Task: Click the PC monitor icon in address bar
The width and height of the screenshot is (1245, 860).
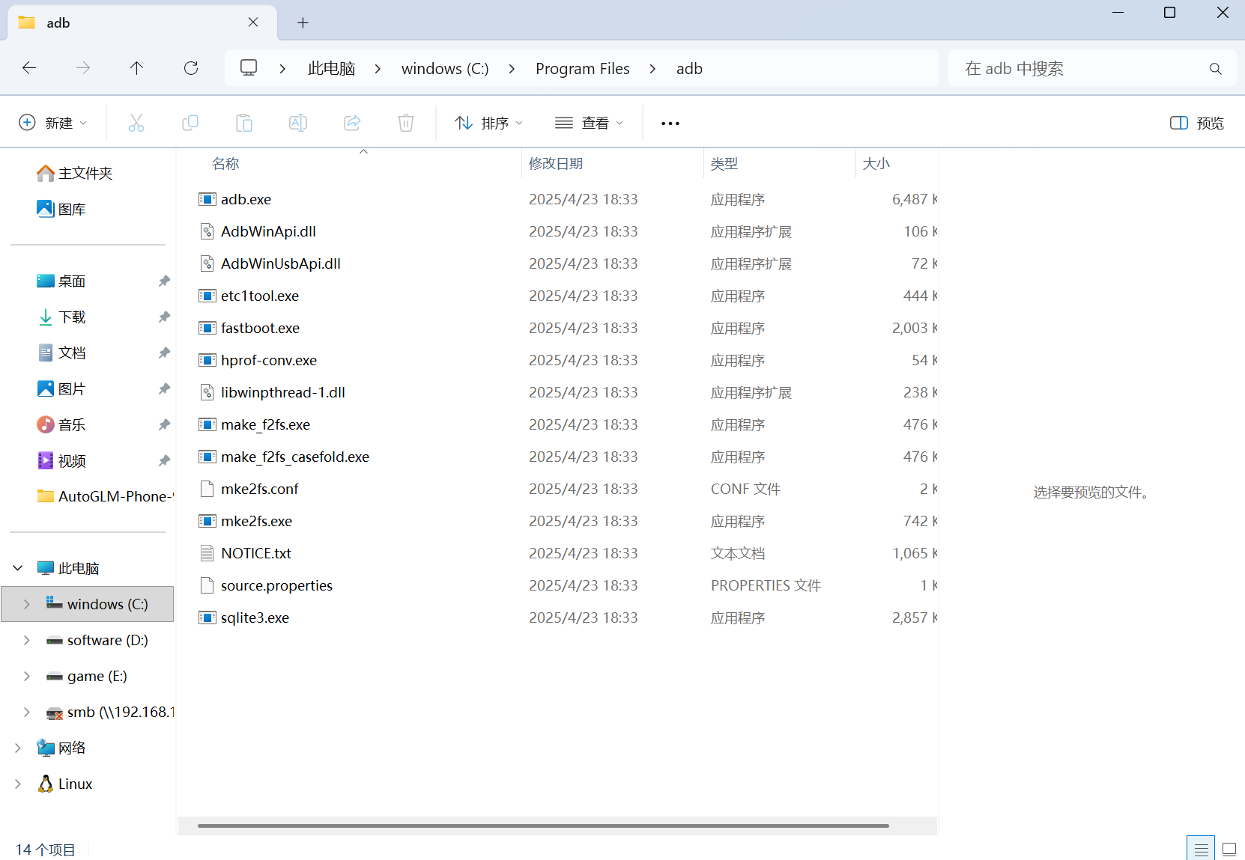Action: pos(249,68)
